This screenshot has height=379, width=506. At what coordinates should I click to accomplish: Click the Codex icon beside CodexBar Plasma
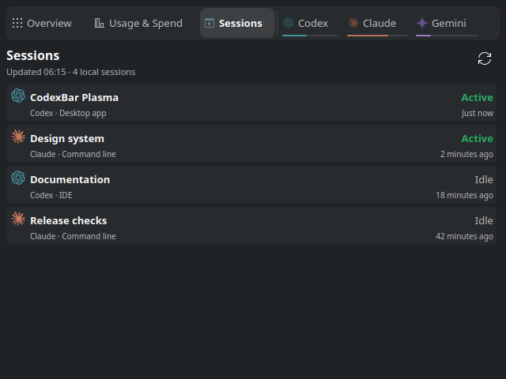click(18, 96)
